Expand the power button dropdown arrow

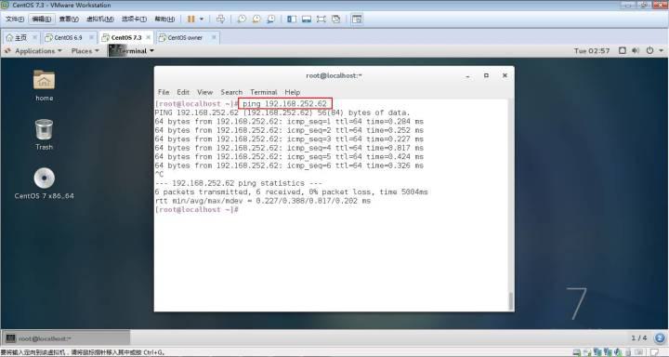662,50
